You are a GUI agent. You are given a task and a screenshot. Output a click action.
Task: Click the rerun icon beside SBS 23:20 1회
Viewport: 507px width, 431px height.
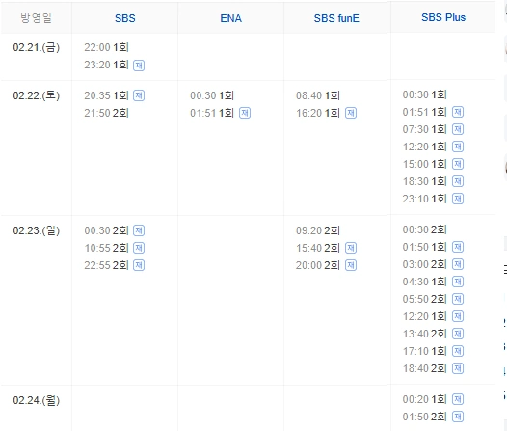[139, 66]
